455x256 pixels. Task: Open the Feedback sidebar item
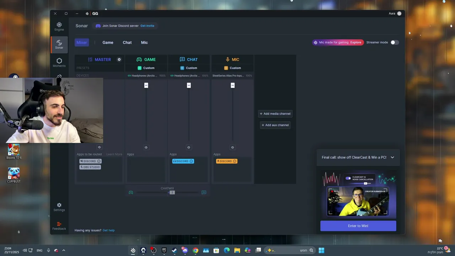coord(59,226)
